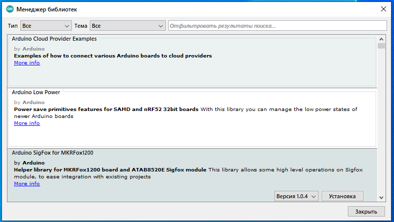Close the library manager window with X
The height and width of the screenshot is (222, 394).
(383, 9)
